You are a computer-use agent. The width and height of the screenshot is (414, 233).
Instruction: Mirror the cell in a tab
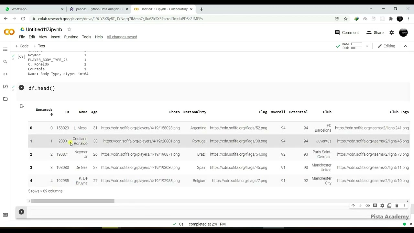pyautogui.click(x=389, y=205)
